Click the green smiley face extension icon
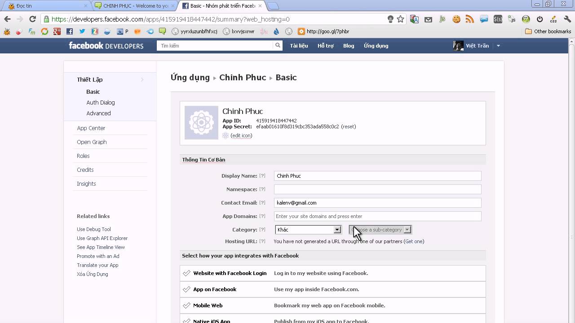This screenshot has width=575, height=323. (x=526, y=19)
